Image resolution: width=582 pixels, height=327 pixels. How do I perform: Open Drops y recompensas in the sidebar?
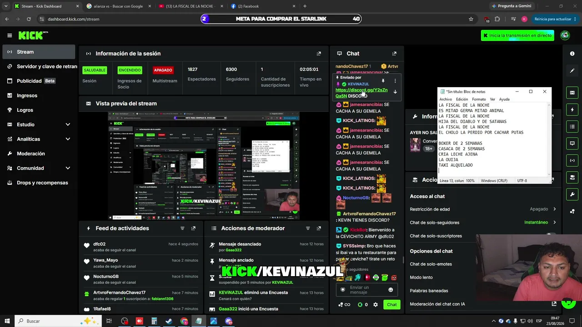click(x=39, y=183)
